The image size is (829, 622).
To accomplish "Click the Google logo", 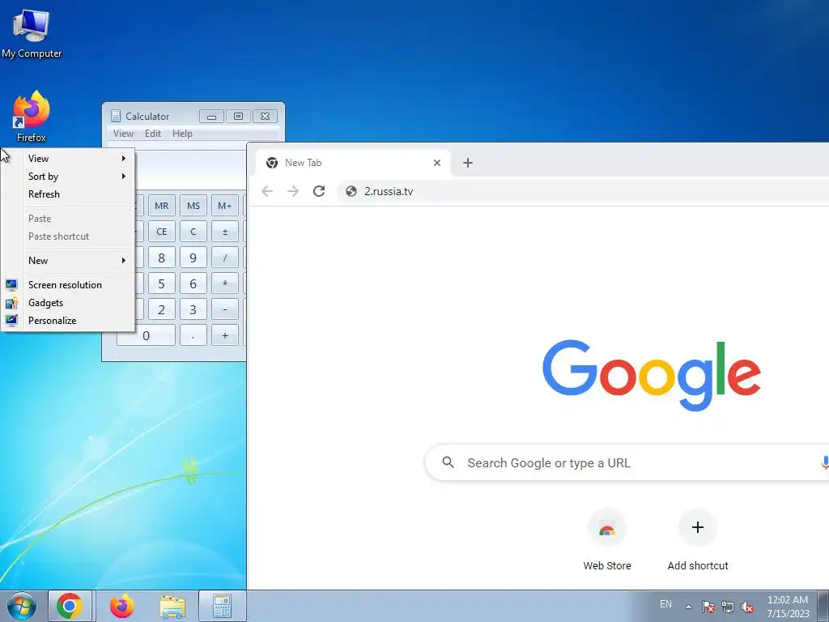I will 652,375.
